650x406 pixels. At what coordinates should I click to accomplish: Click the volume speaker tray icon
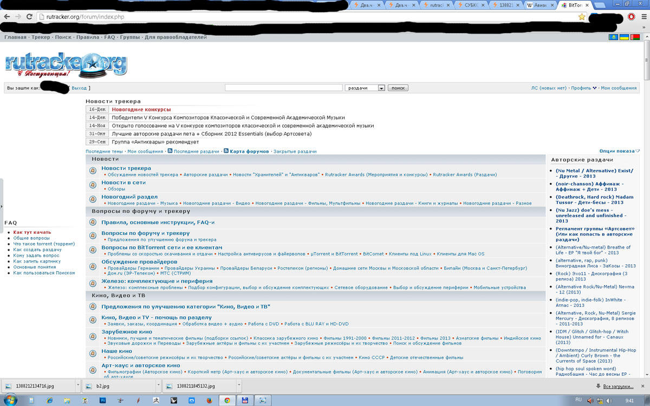(x=610, y=400)
